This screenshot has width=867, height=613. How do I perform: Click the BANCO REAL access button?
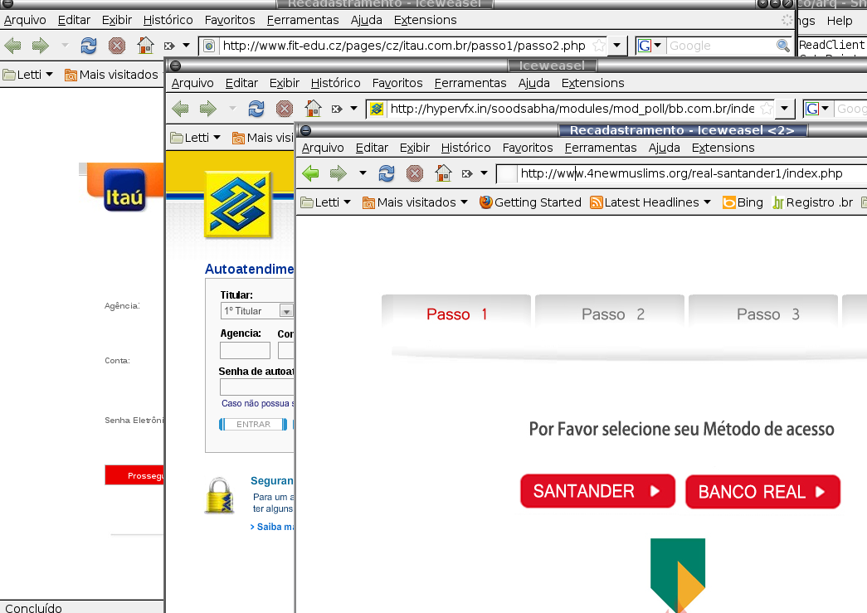point(763,491)
